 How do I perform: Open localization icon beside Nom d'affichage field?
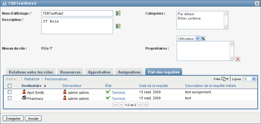[x=118, y=13]
